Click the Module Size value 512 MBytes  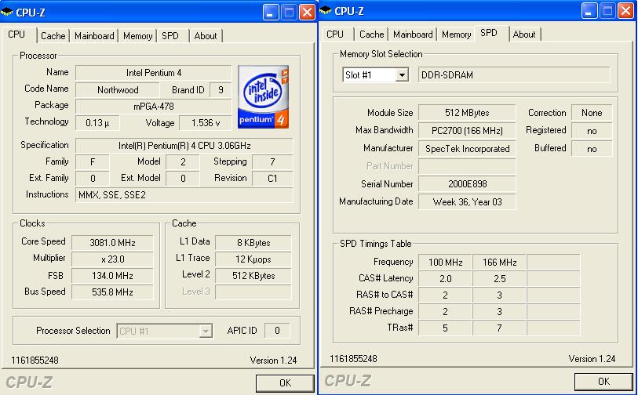(x=467, y=113)
